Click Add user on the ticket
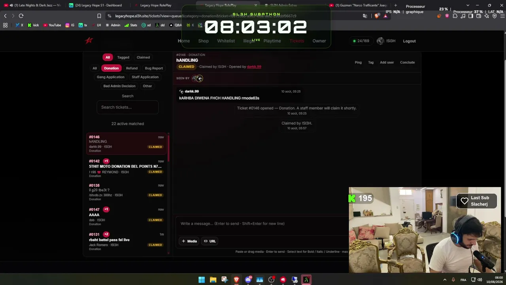The height and width of the screenshot is (285, 506). [x=387, y=62]
